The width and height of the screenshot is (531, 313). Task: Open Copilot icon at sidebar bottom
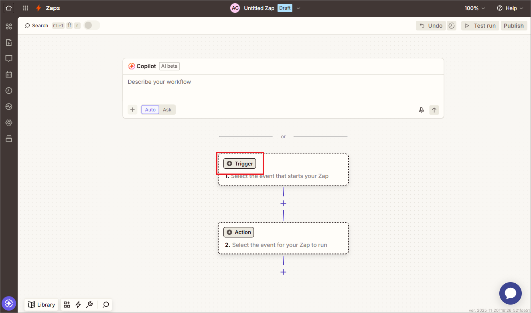click(9, 303)
